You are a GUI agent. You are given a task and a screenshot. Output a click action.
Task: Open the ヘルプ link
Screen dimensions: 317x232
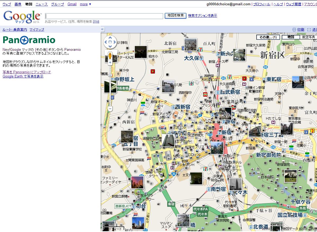[x=278, y=4]
